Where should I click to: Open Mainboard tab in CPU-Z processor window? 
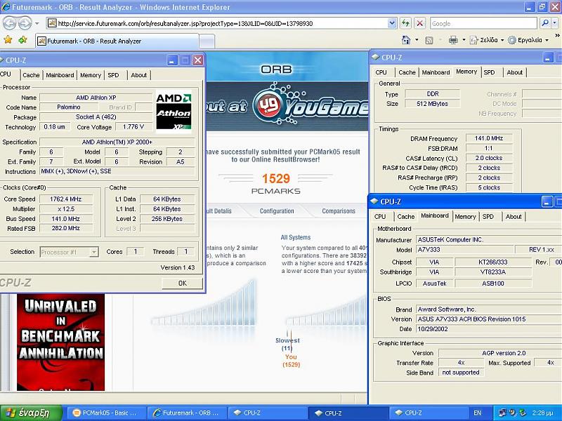[x=60, y=75]
